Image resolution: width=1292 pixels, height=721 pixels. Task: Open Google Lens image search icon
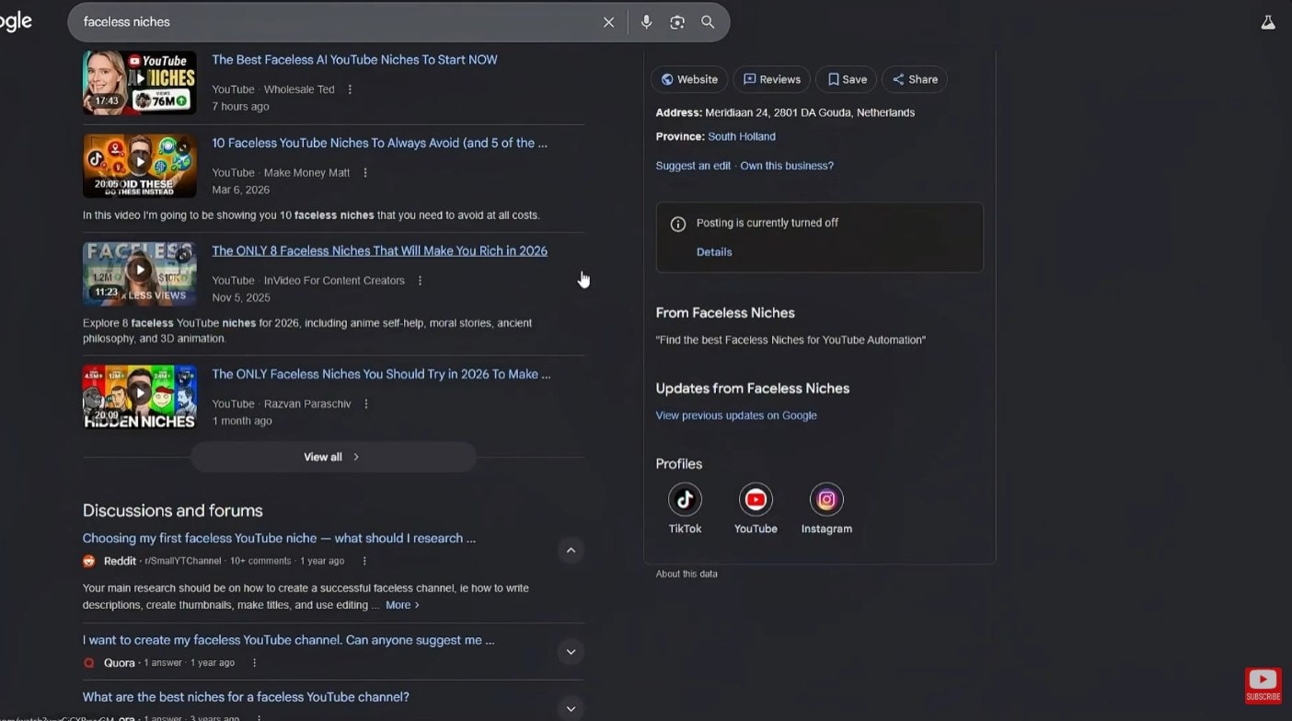click(677, 22)
